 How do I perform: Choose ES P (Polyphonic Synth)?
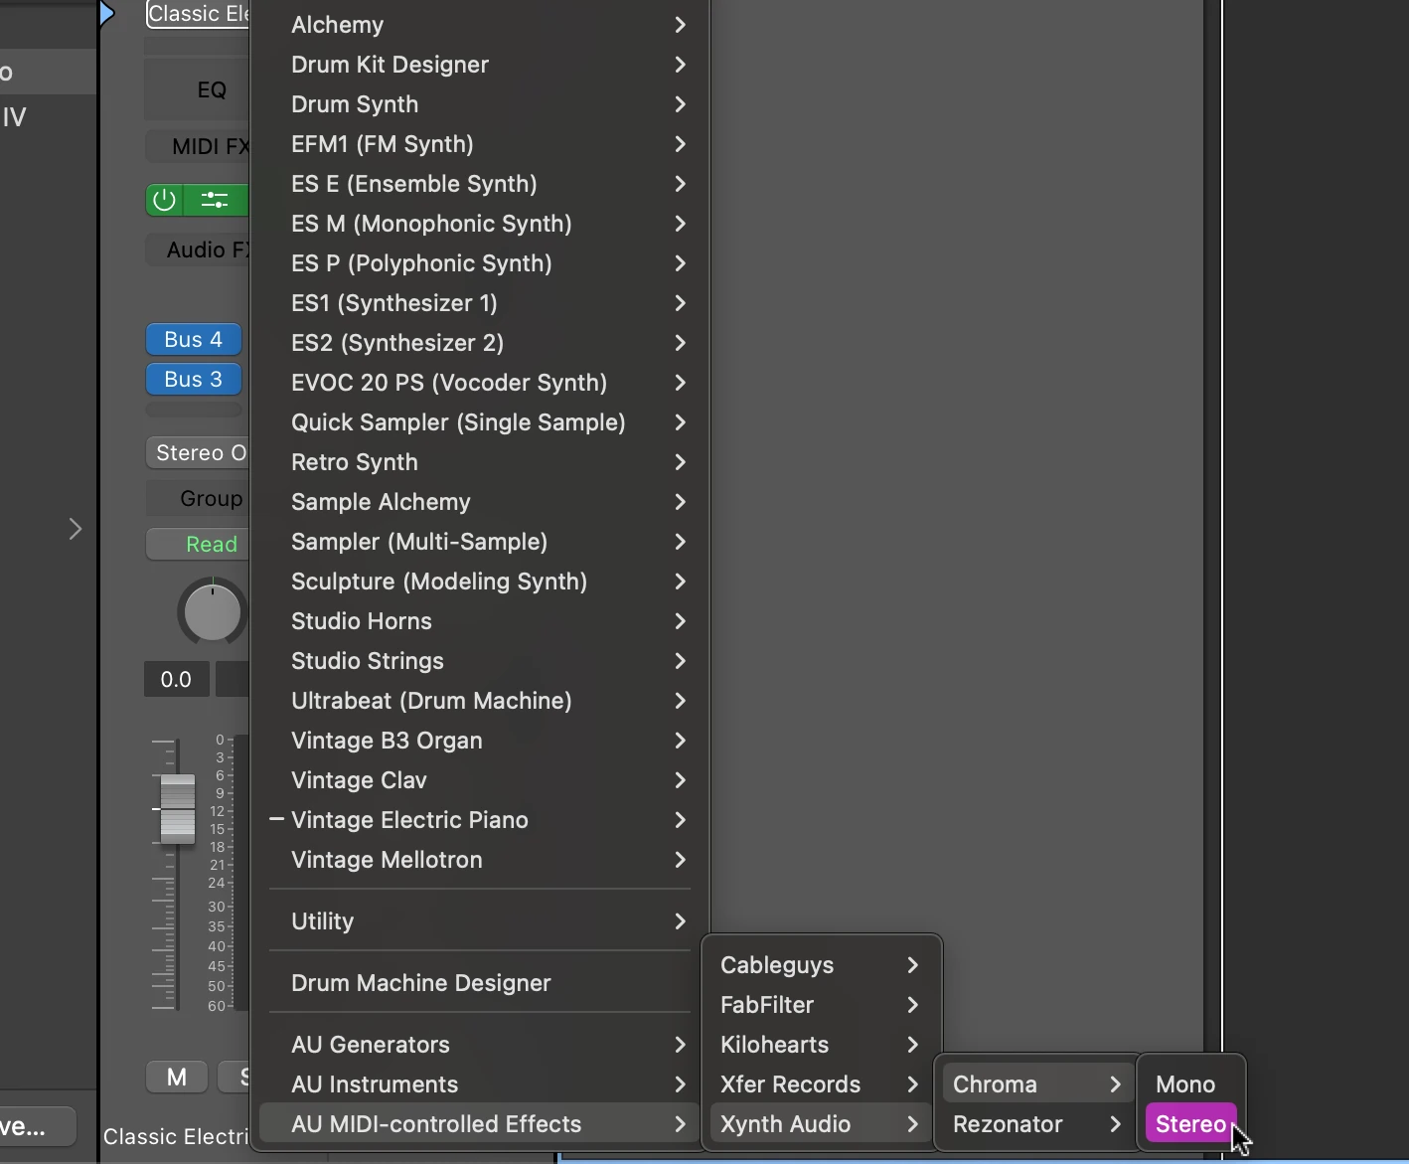[480, 263]
